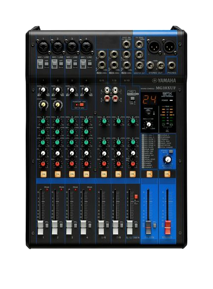The width and height of the screenshot is (213, 289).
Task: Click the channel 1 red PEAK indicator
Action: tap(47, 190)
